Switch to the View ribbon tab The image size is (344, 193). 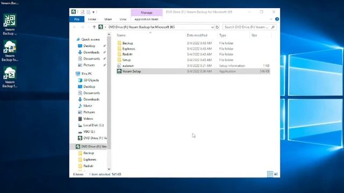[x=123, y=19]
